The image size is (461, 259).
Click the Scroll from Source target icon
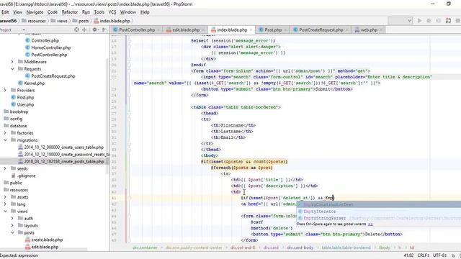click(x=76, y=29)
